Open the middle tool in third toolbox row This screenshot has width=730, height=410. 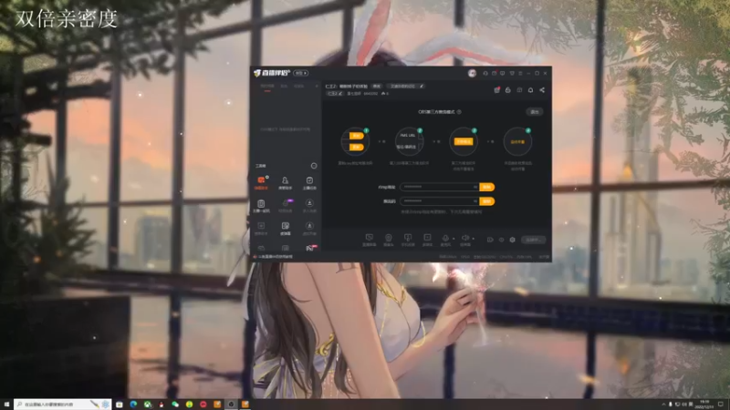(286, 229)
